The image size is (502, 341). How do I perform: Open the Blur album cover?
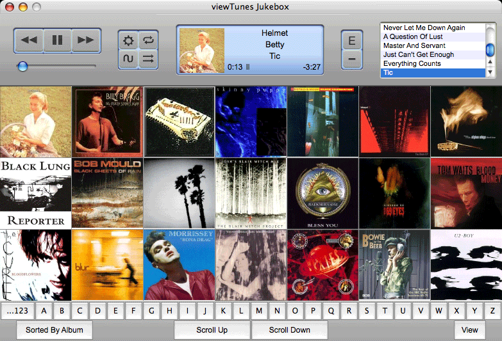click(x=108, y=265)
